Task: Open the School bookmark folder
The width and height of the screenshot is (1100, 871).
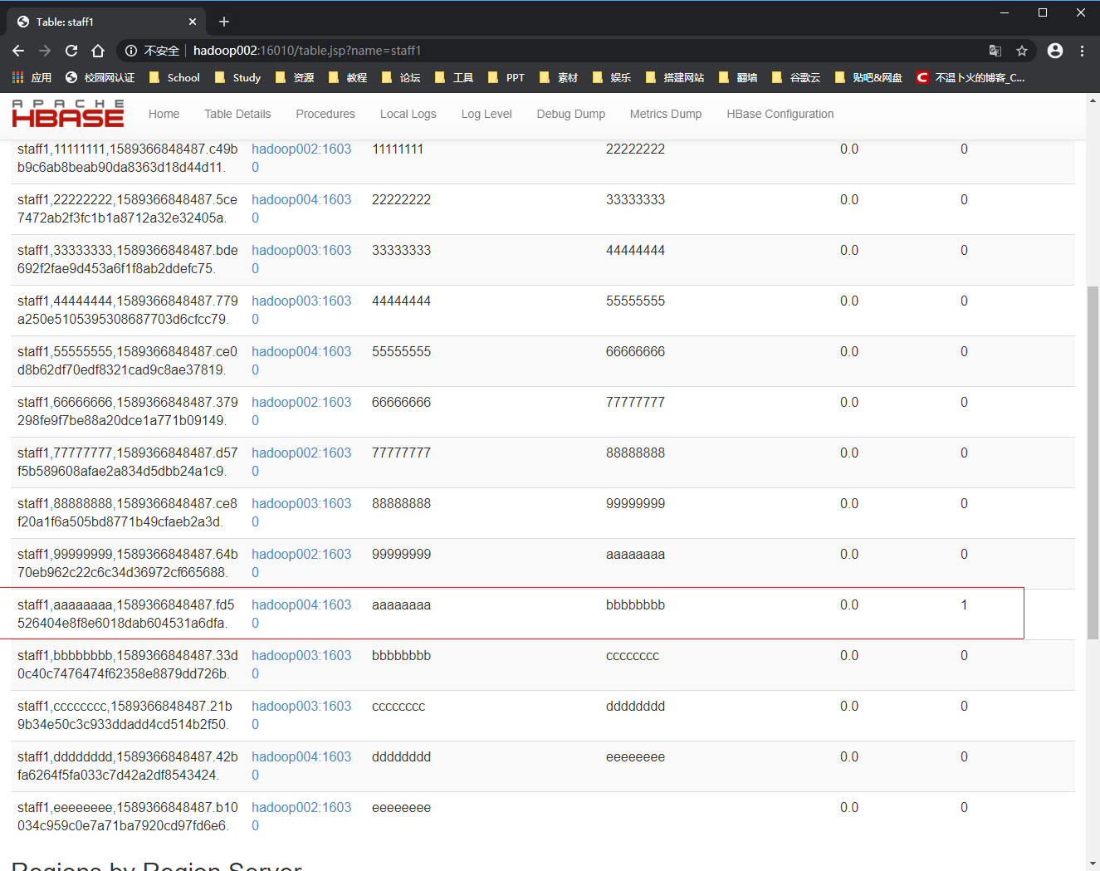Action: tap(174, 77)
